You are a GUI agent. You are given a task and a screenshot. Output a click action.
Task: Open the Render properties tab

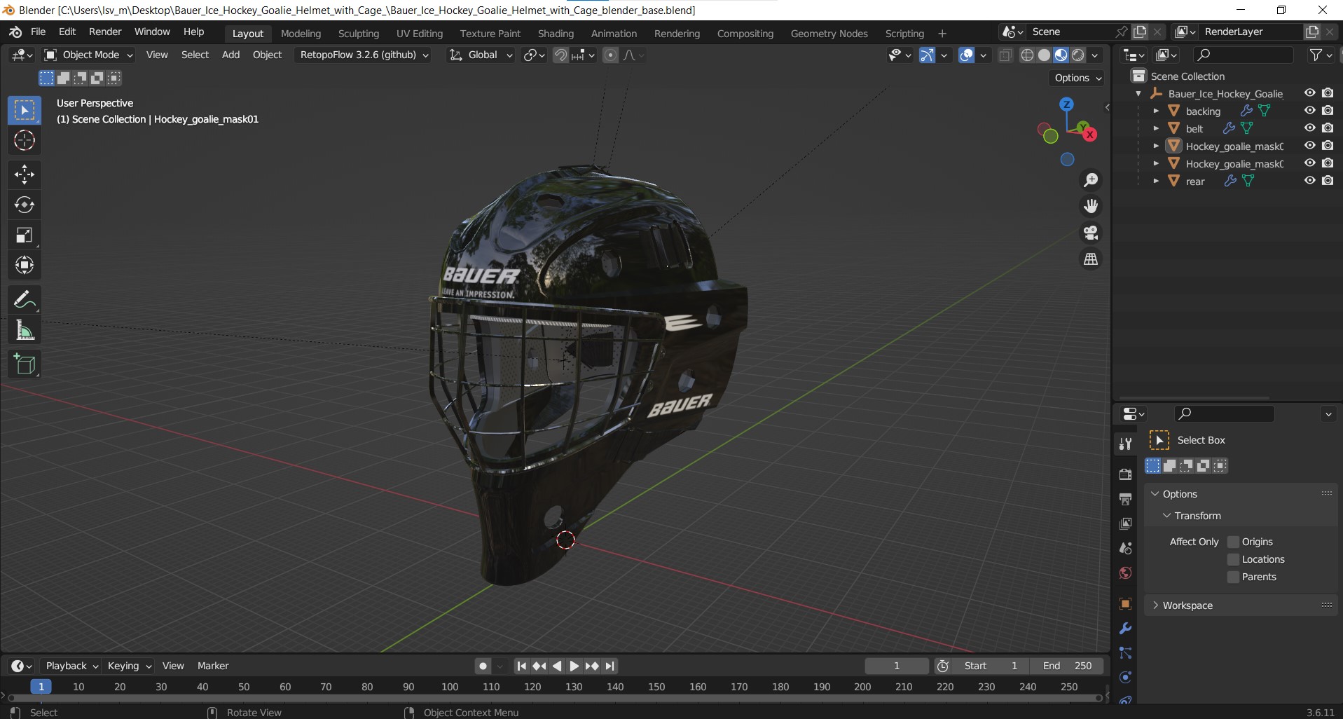coord(1126,474)
